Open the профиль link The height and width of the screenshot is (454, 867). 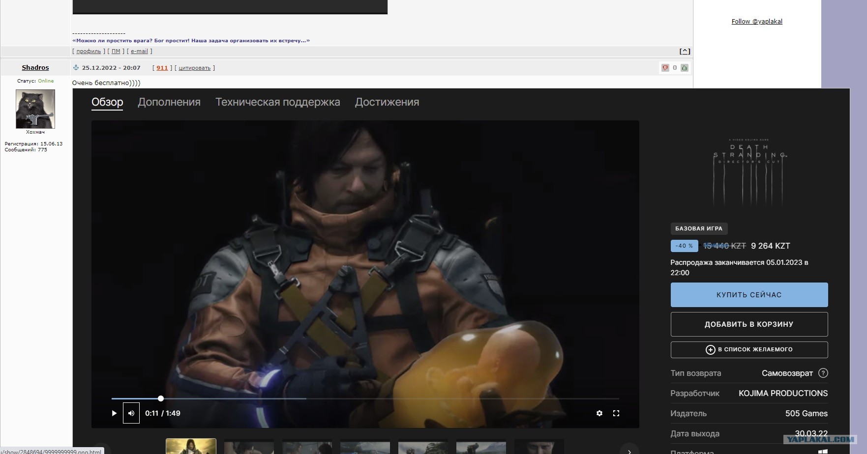pos(89,51)
